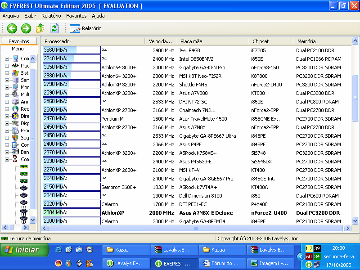360x270 pixels.
Task: Expand the 'Ser' server tree node
Action: point(7,80)
